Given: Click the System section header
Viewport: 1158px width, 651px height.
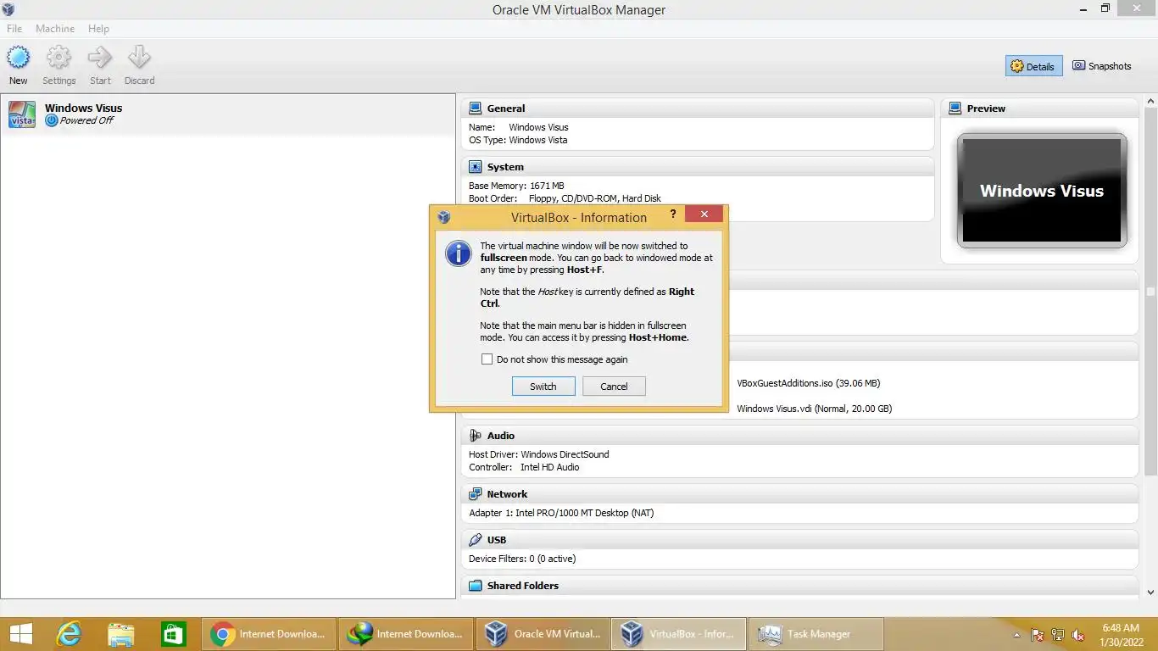Looking at the screenshot, I should [x=698, y=167].
